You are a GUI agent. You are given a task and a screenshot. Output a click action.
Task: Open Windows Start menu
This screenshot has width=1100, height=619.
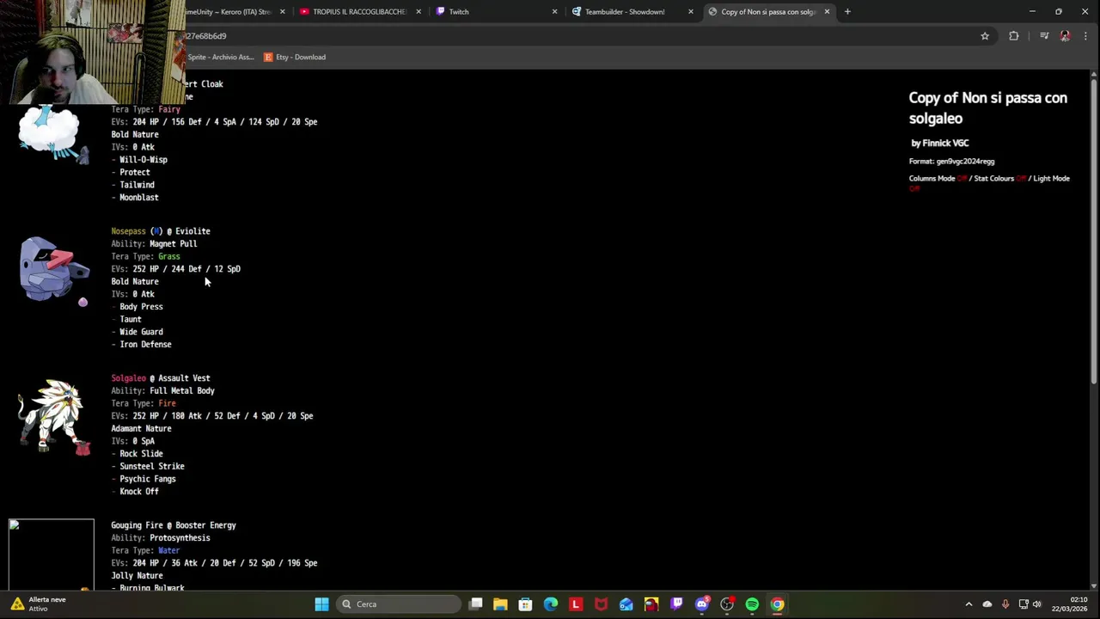click(x=321, y=604)
